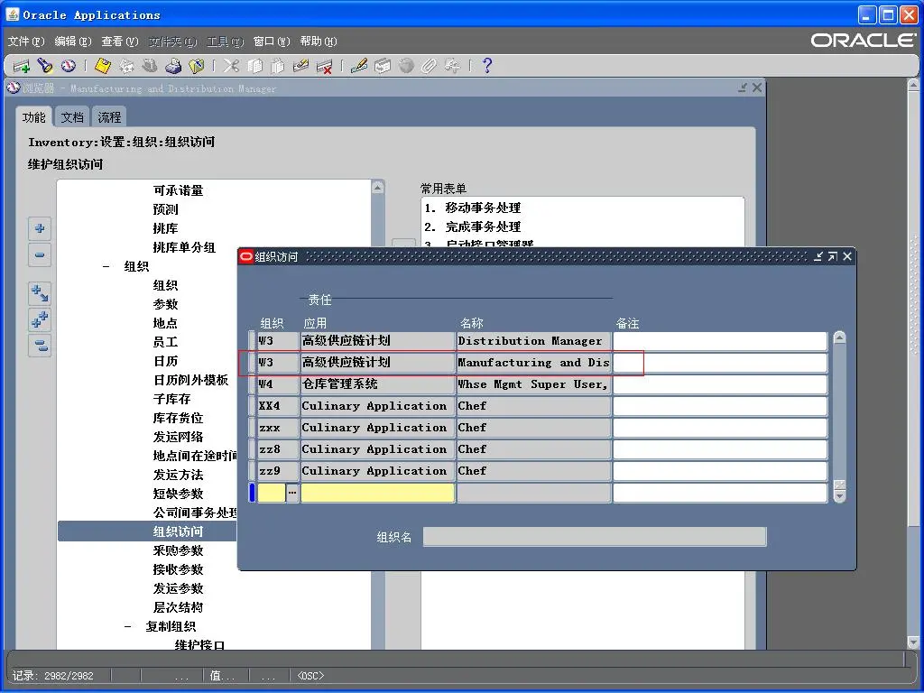This screenshot has height=693, width=924.
Task: Click the 备注 field of the XX4 row
Action: click(719, 406)
